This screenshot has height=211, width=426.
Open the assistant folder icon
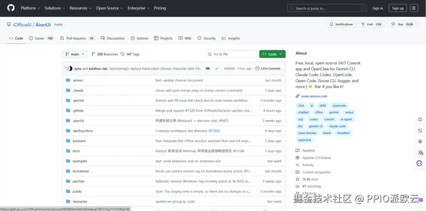68,141
